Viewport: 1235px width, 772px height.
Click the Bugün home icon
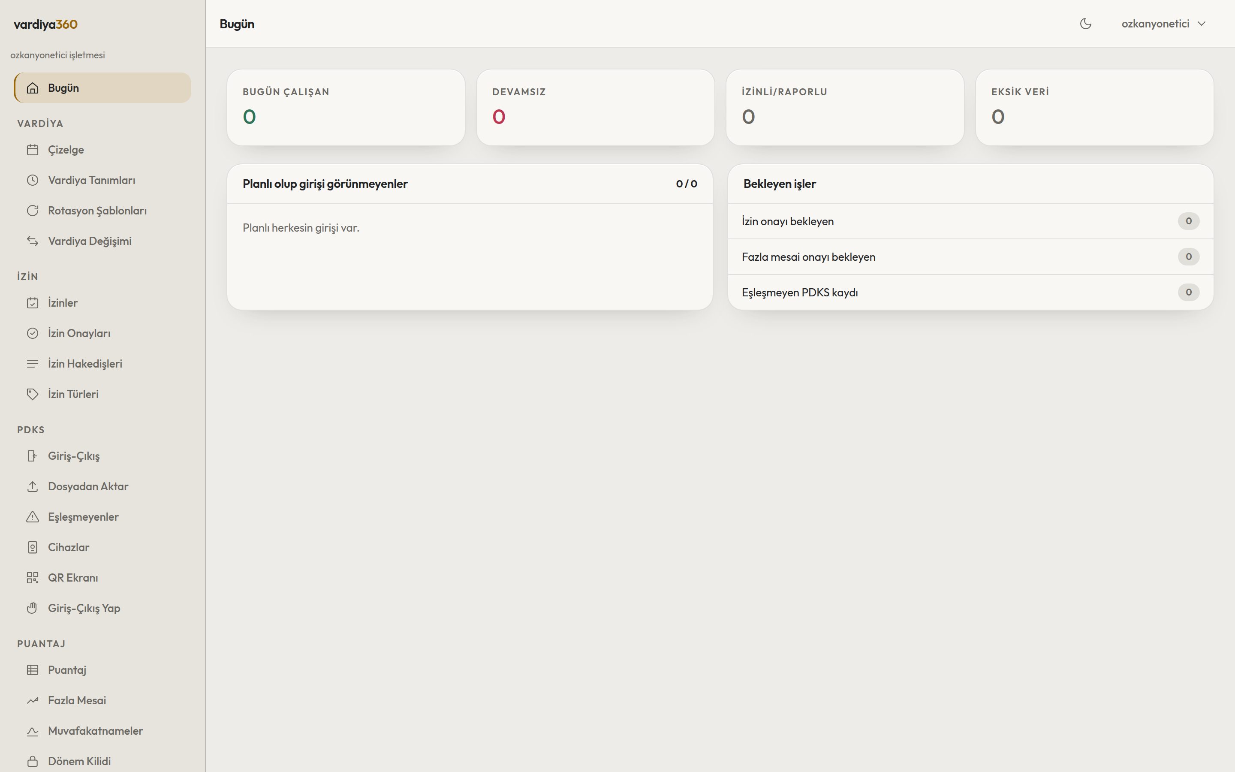click(x=33, y=88)
